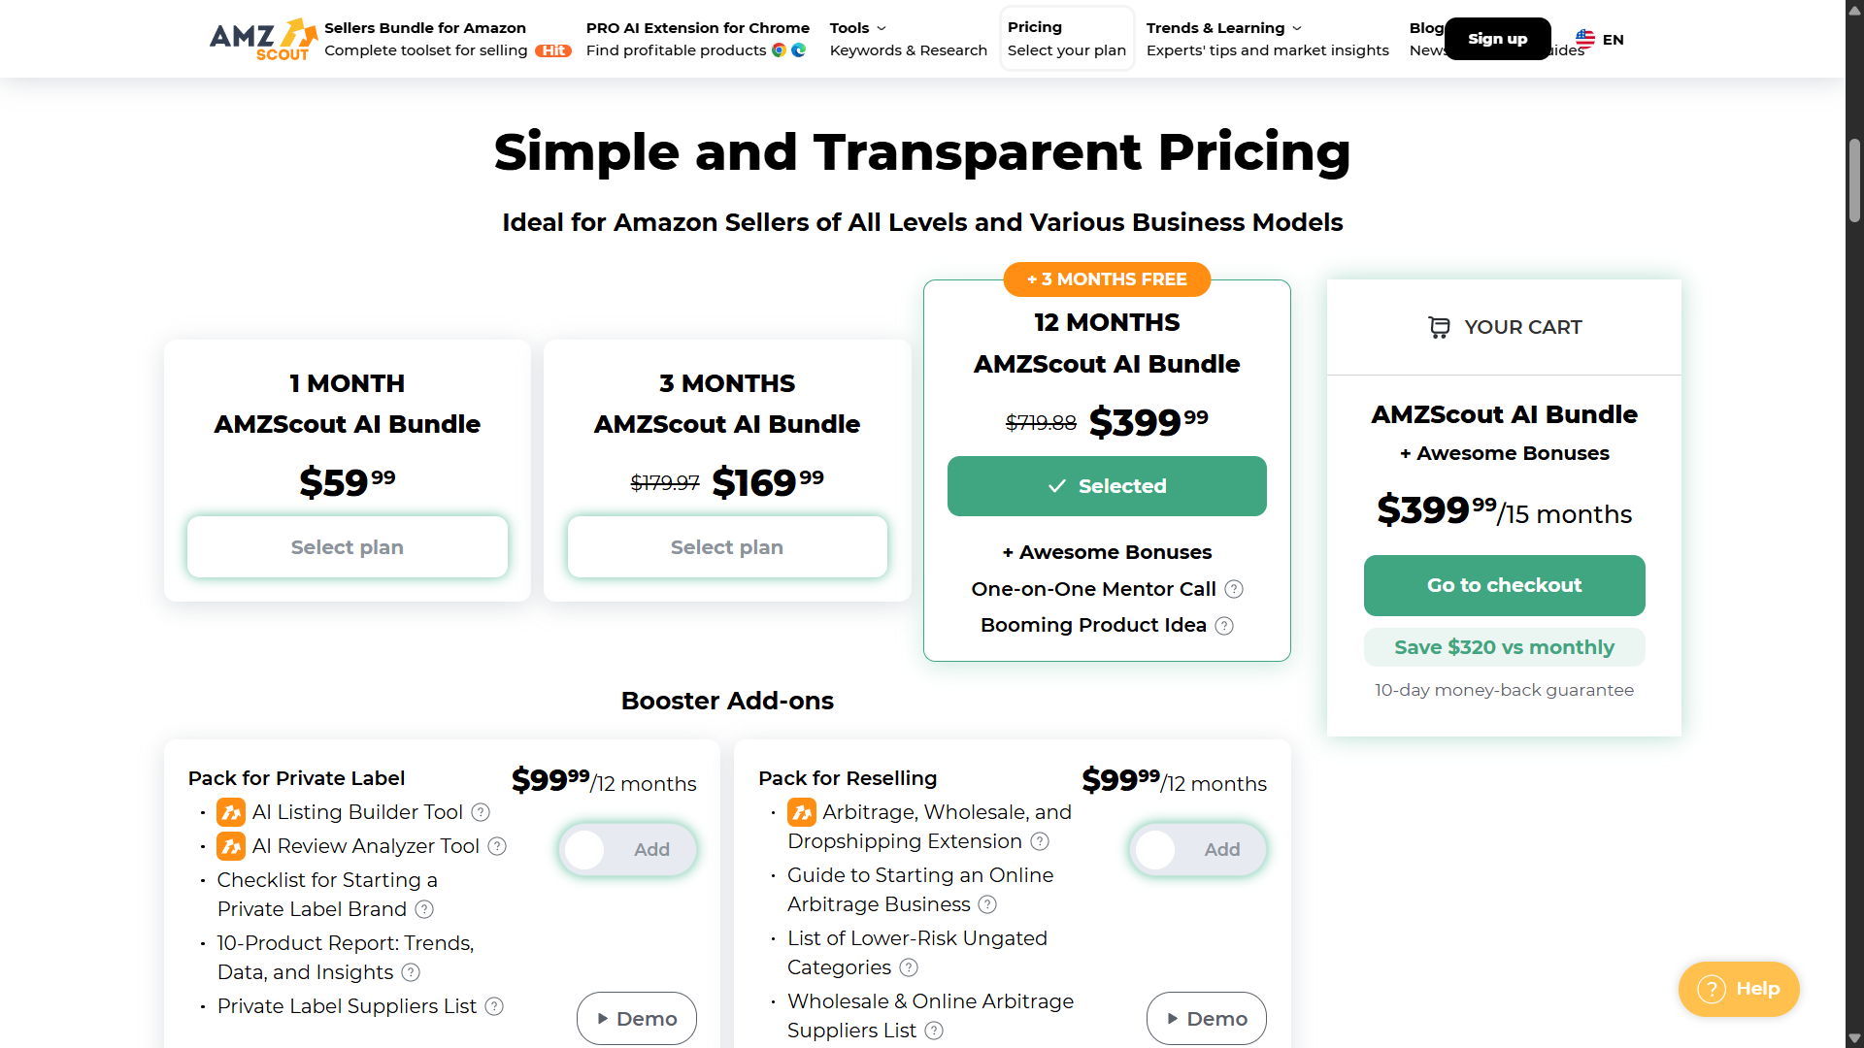Click the cart icon in YOUR CART panel
Screen dimensions: 1864x1048
(1440, 327)
